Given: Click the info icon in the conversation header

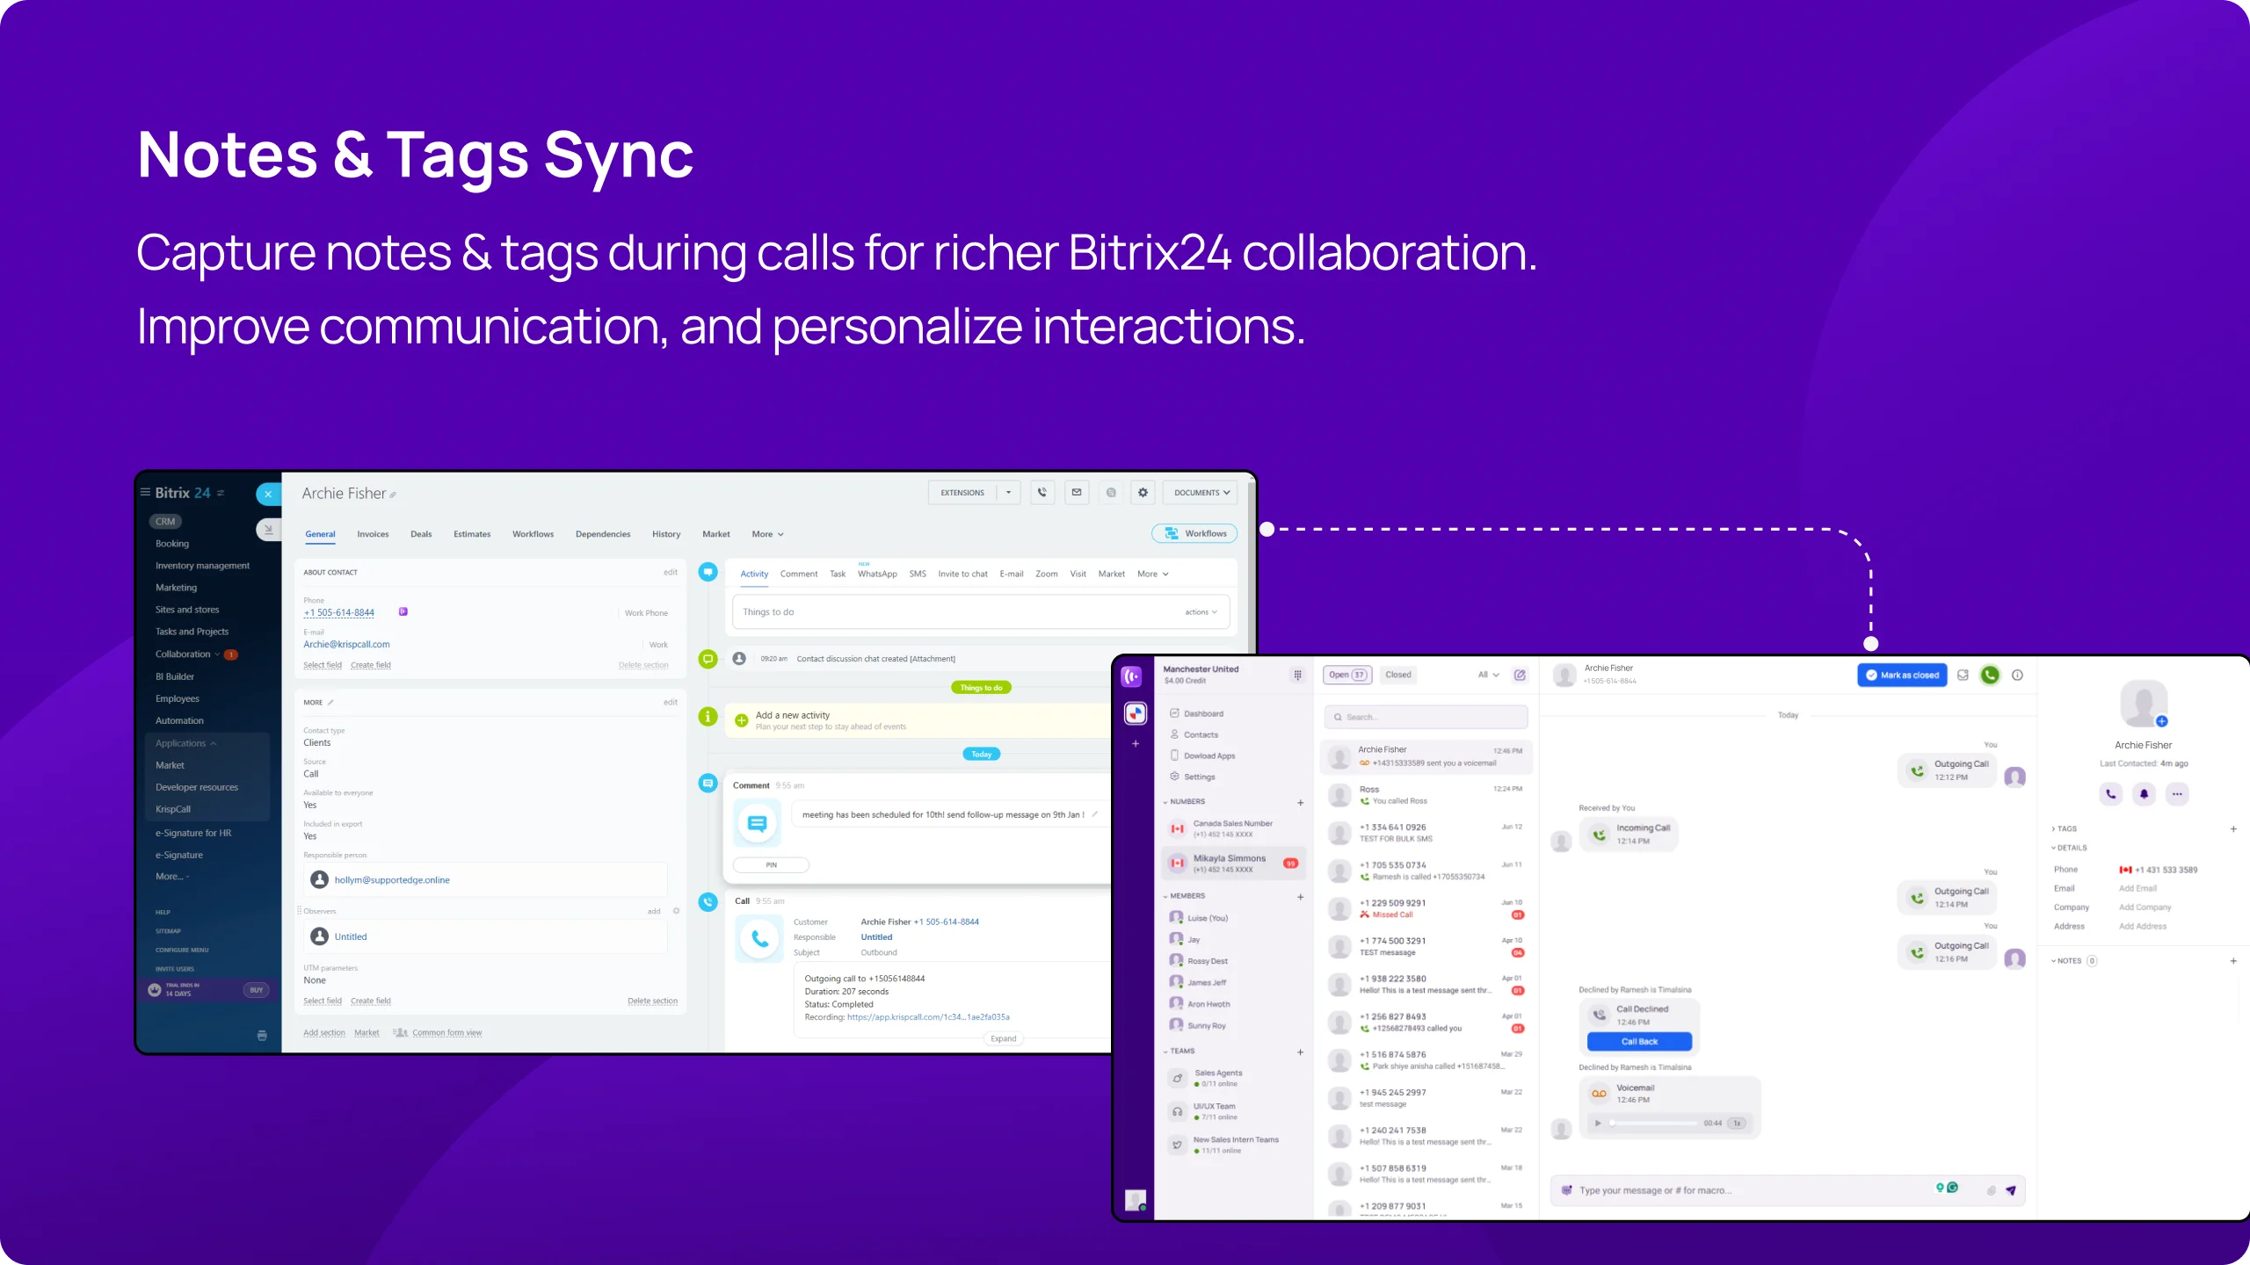Looking at the screenshot, I should point(2018,675).
